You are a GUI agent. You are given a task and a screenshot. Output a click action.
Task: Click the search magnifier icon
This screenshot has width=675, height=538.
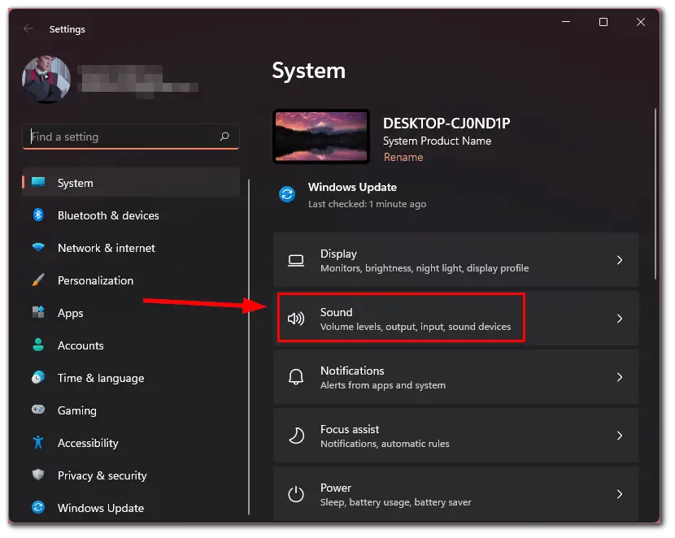click(x=224, y=137)
